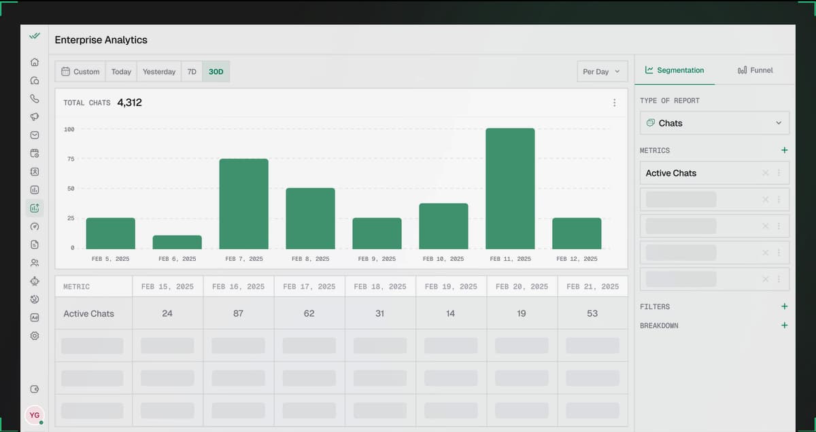Click the table cell showing 19

click(x=522, y=313)
